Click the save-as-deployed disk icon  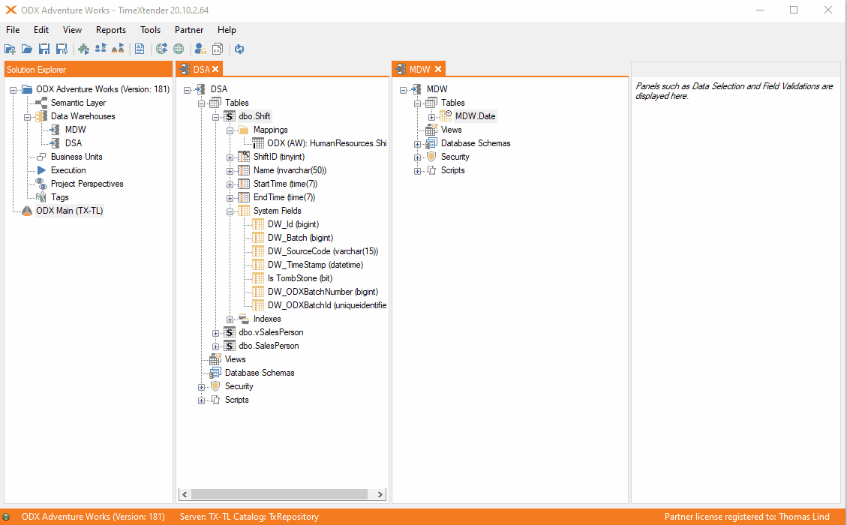(62, 49)
